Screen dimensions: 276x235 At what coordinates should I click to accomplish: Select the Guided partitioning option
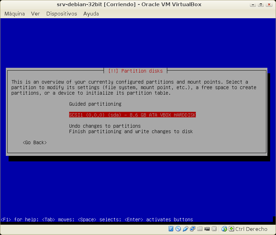(95, 104)
